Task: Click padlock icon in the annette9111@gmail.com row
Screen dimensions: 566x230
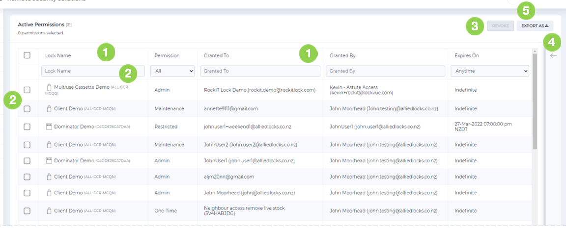Action: tap(50, 108)
